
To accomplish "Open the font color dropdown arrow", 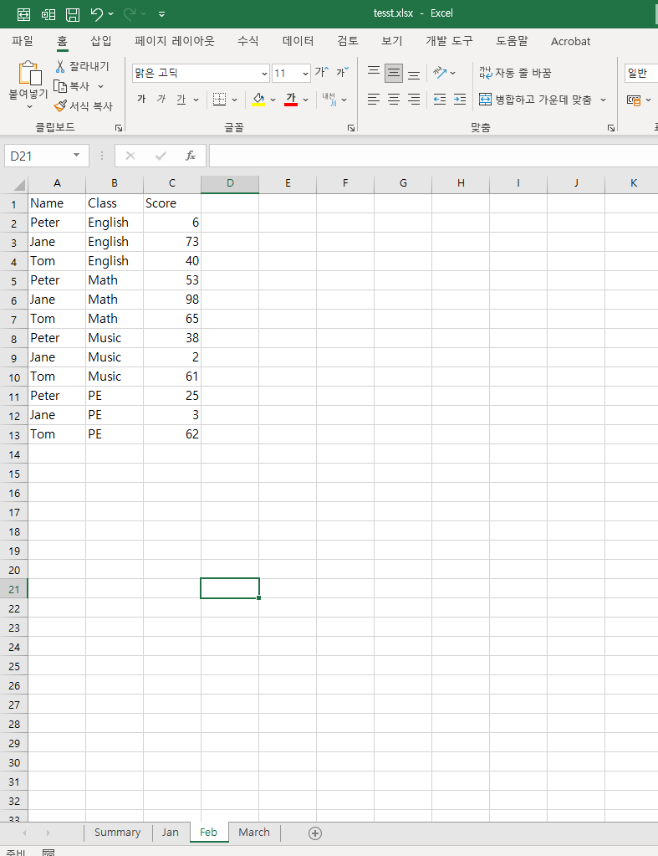I will (305, 100).
